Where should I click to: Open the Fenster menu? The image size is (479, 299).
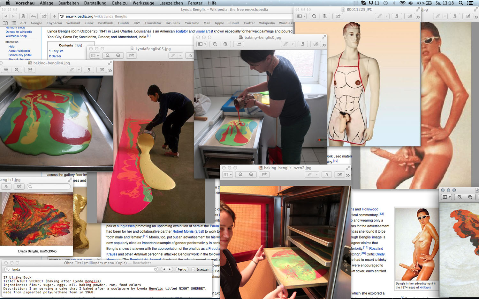pyautogui.click(x=195, y=3)
